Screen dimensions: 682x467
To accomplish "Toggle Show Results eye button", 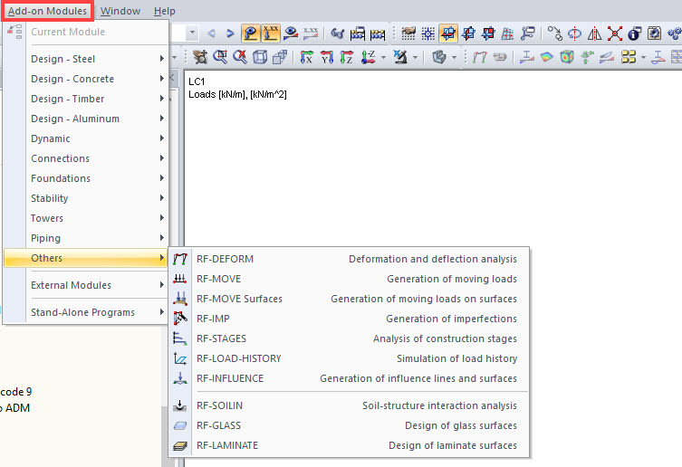I will click(x=290, y=33).
